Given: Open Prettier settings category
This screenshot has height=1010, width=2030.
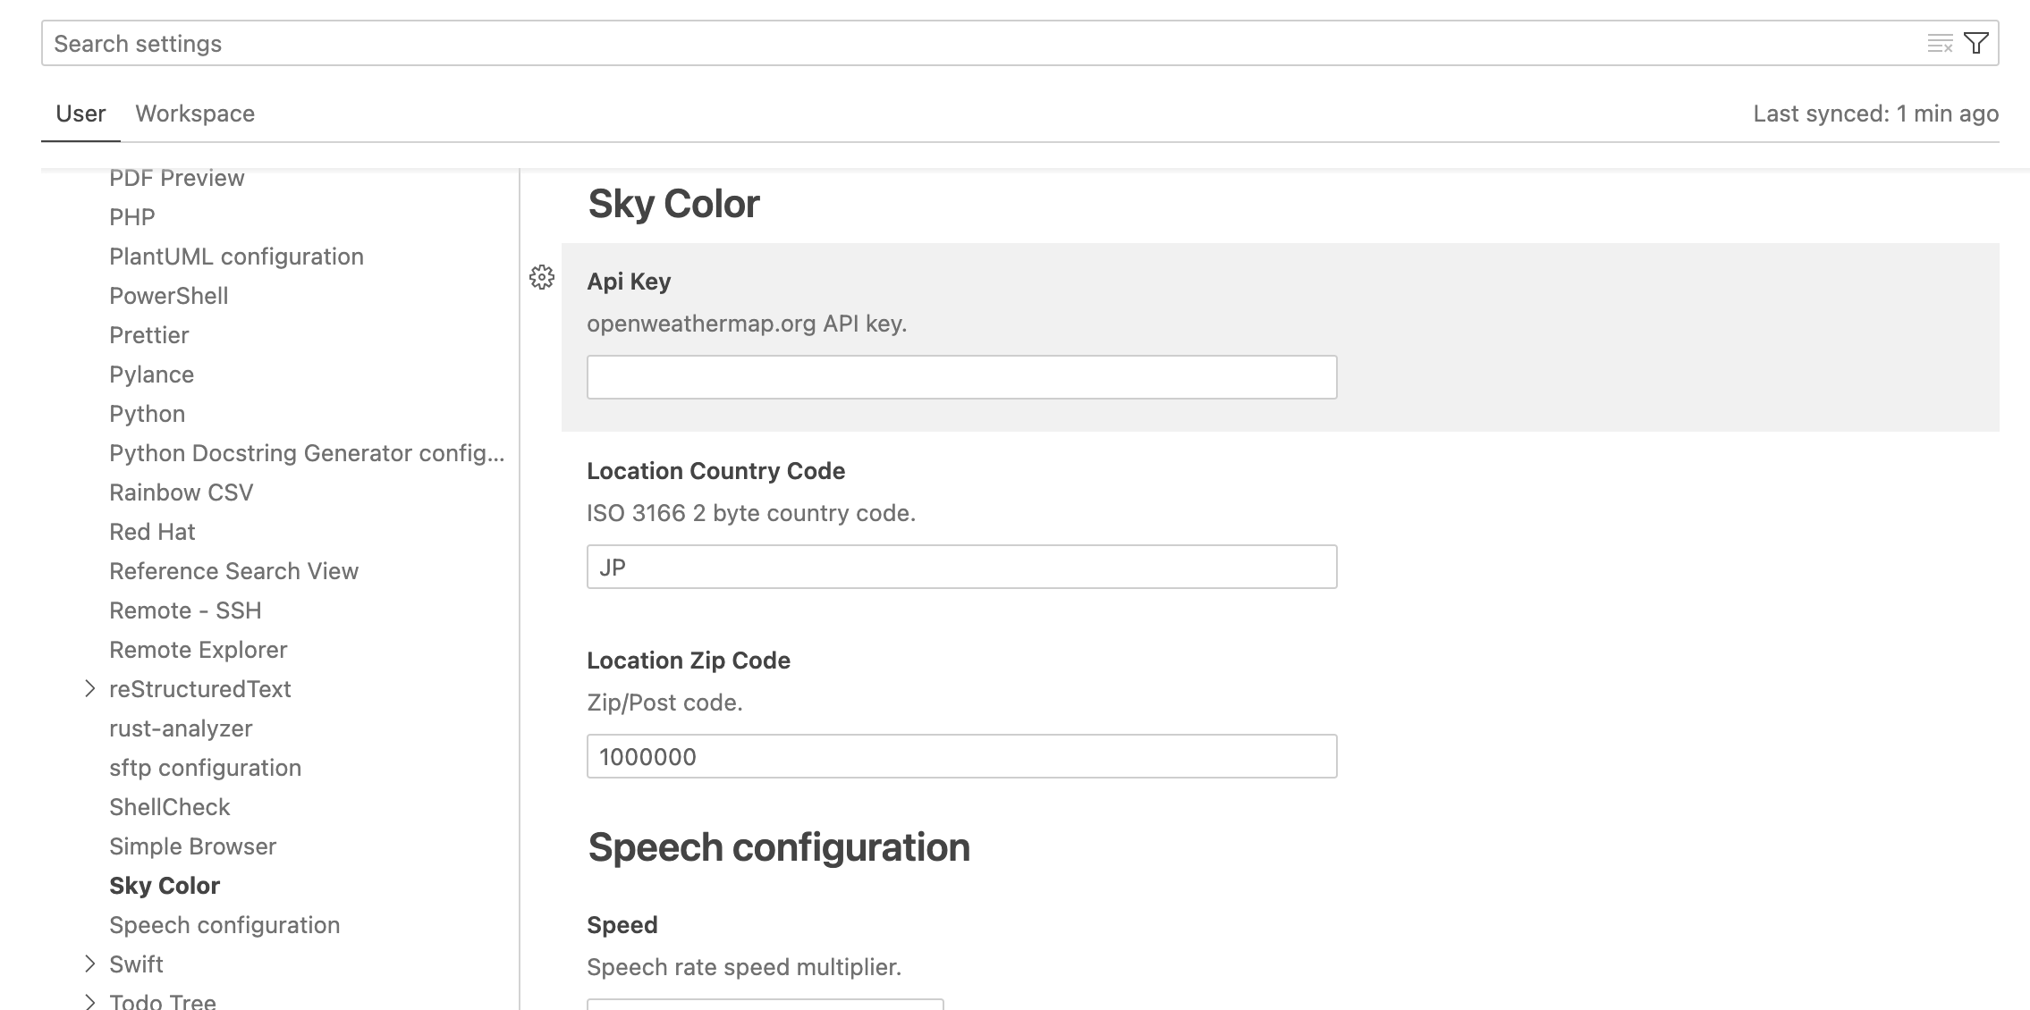Looking at the screenshot, I should tap(149, 334).
